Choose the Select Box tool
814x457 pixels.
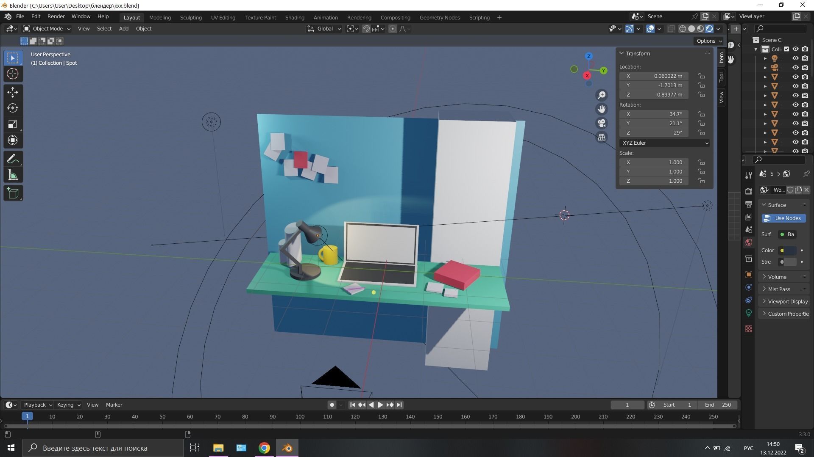coord(13,58)
